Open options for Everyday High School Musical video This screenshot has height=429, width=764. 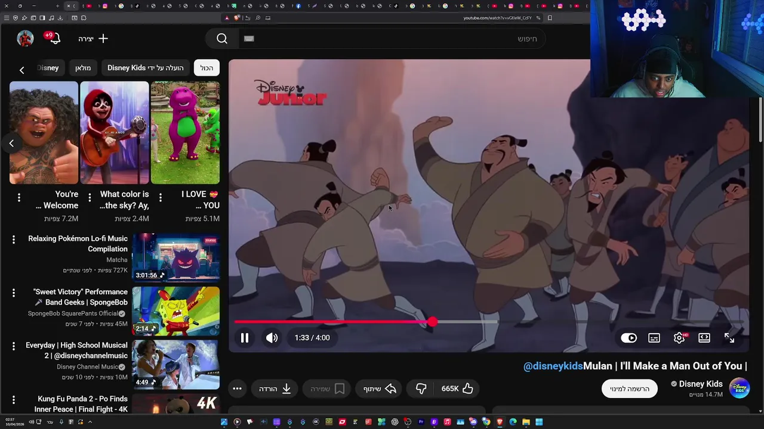click(x=14, y=346)
